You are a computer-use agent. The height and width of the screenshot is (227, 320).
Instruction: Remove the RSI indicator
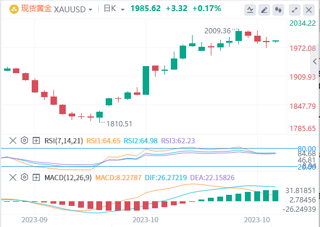tap(13, 140)
